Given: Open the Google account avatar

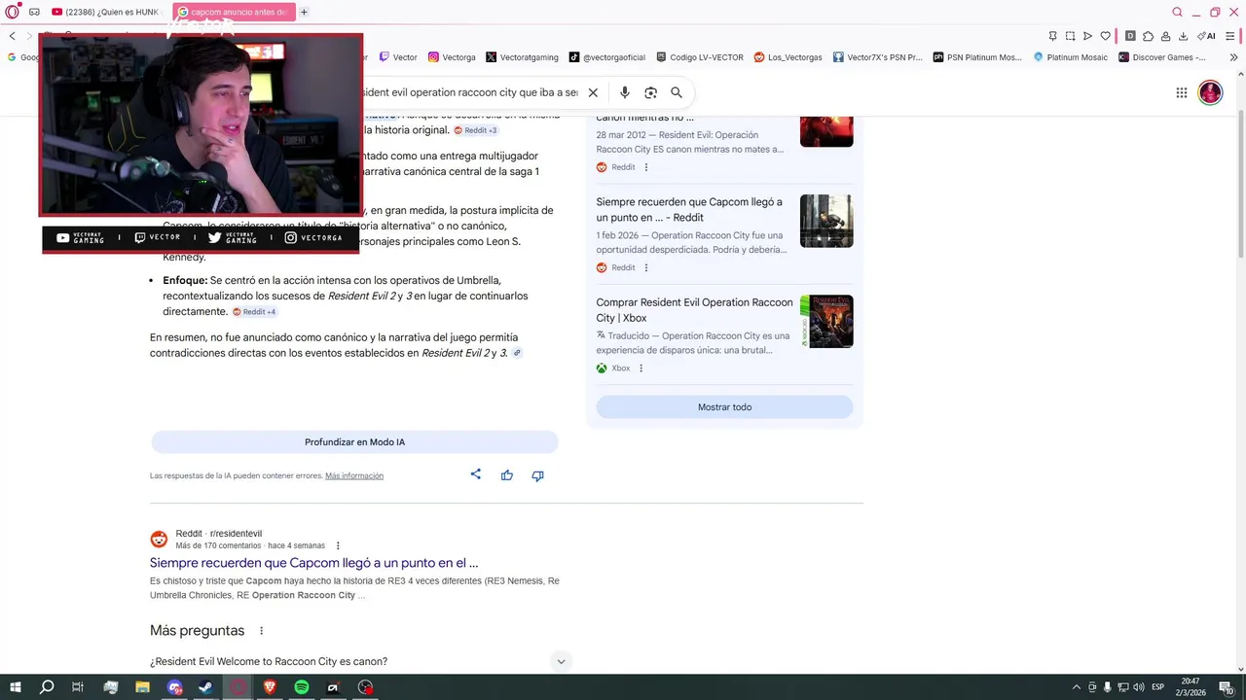Looking at the screenshot, I should (x=1210, y=92).
